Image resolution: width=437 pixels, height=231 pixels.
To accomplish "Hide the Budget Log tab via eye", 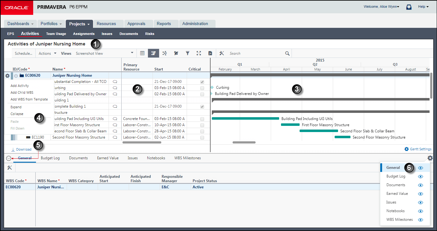I will [421, 177].
